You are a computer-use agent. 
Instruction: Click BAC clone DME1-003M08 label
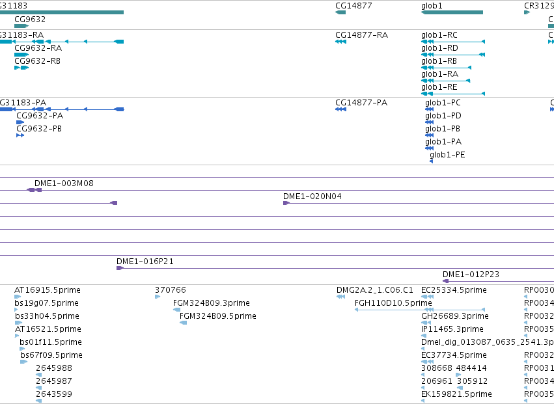point(64,183)
